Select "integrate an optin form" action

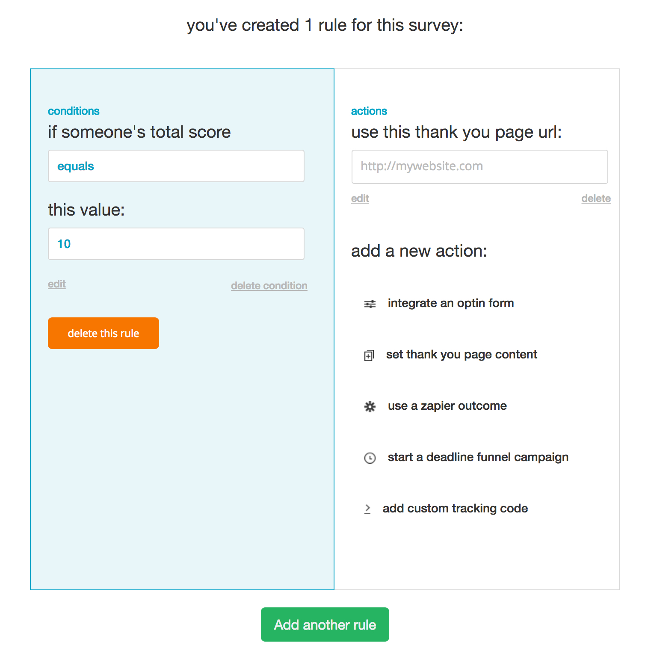[450, 303]
